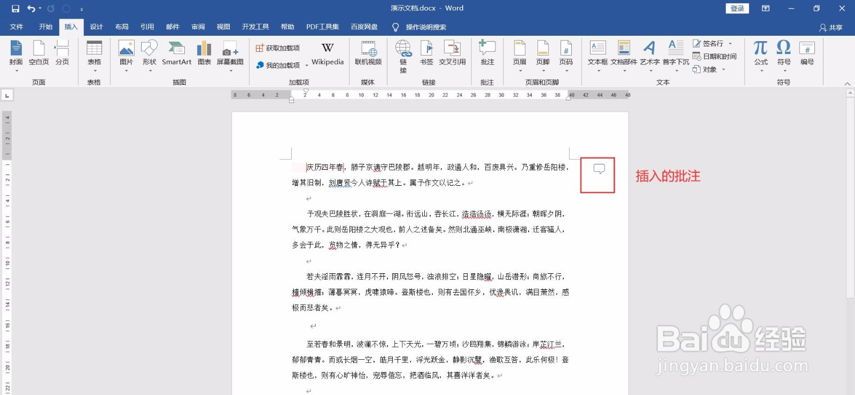
Task: Open the 符号 symbol menu
Action: coord(784,56)
